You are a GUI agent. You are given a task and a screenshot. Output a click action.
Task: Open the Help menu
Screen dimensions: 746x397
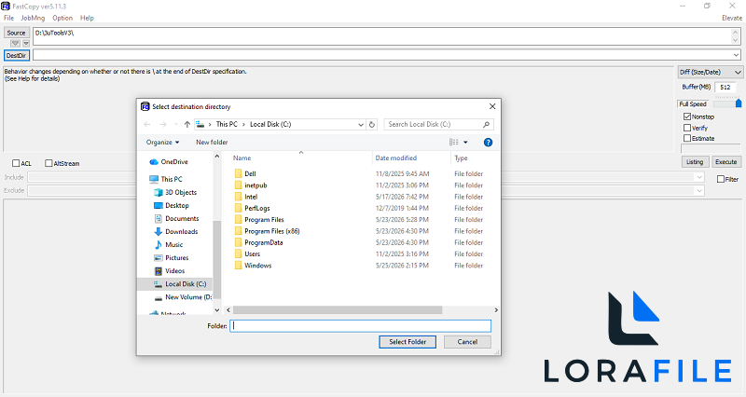[87, 18]
